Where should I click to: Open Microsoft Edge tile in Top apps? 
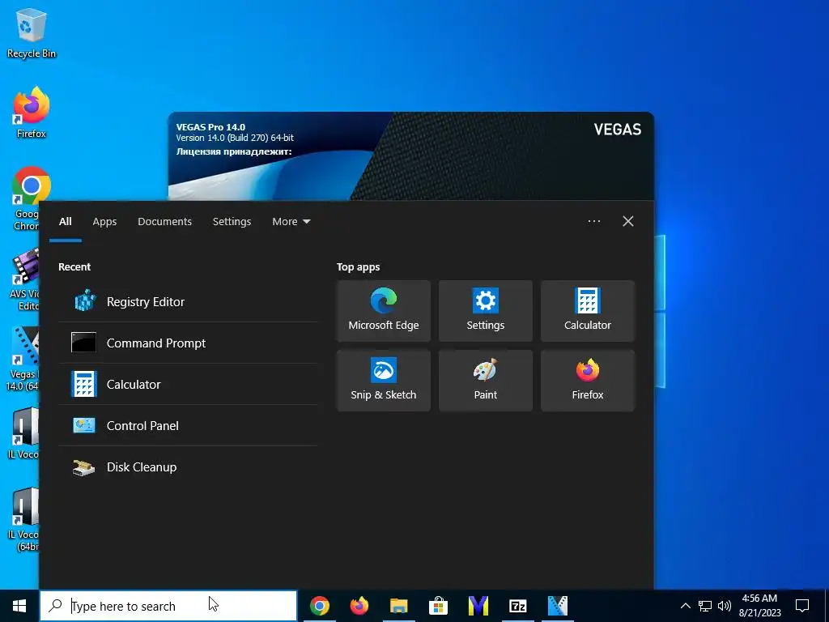[383, 311]
